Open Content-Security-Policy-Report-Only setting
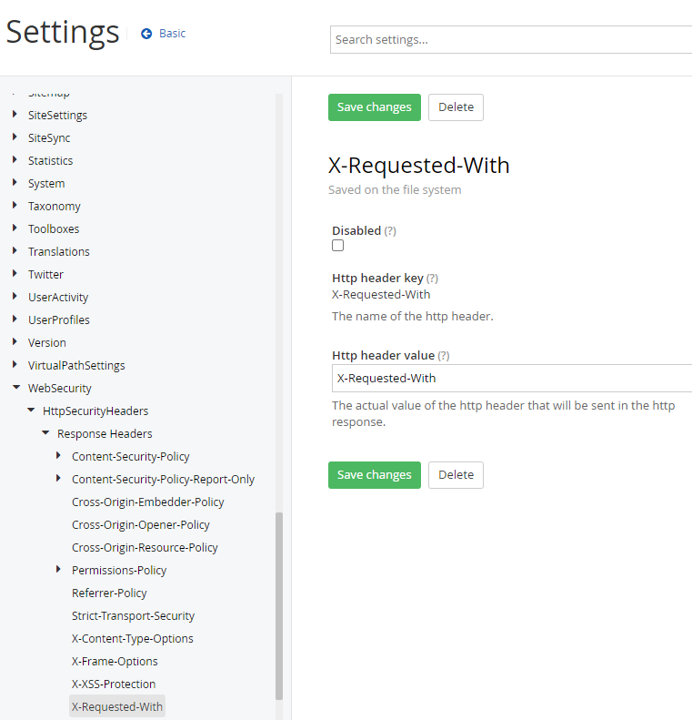692x720 pixels. pyautogui.click(x=164, y=480)
